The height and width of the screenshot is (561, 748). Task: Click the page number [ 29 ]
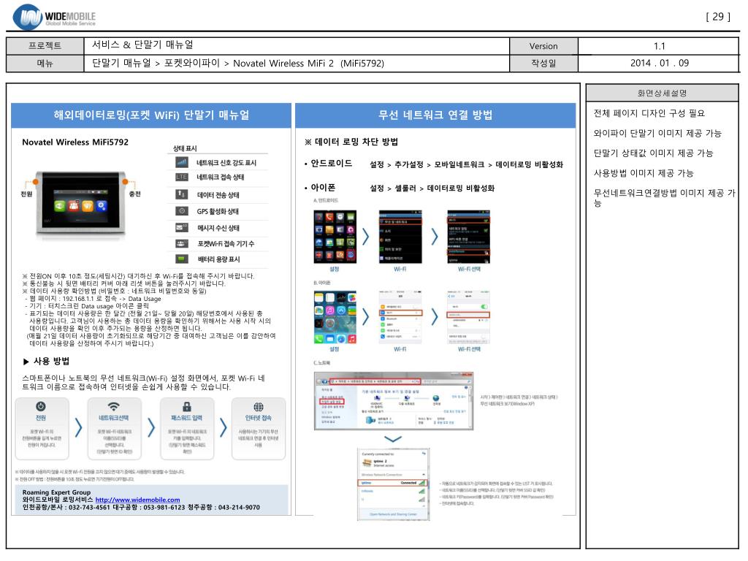point(718,17)
